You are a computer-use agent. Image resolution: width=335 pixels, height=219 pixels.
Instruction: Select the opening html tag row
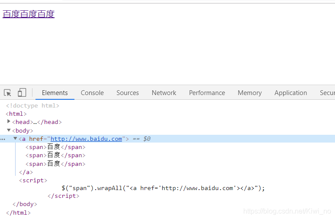pyautogui.click(x=16, y=114)
